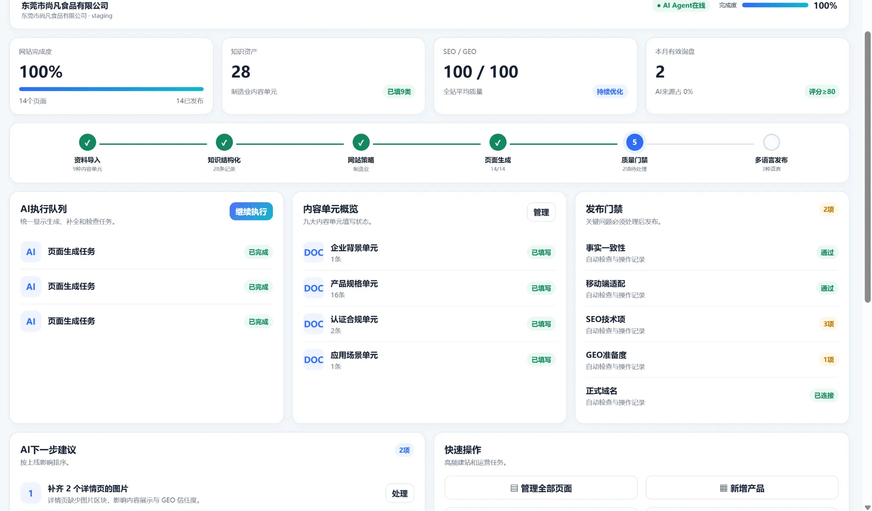The width and height of the screenshot is (872, 511).
Task: Select the 事实一致性 gate row
Action: click(712, 253)
